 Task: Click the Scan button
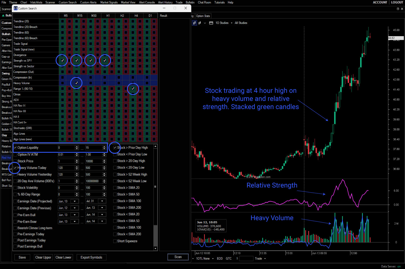pos(178,257)
